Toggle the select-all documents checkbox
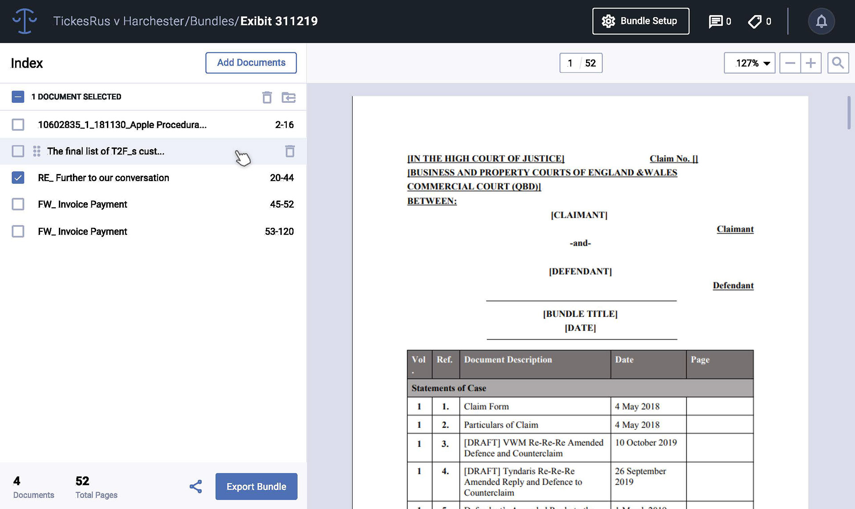This screenshot has width=855, height=509. point(18,97)
